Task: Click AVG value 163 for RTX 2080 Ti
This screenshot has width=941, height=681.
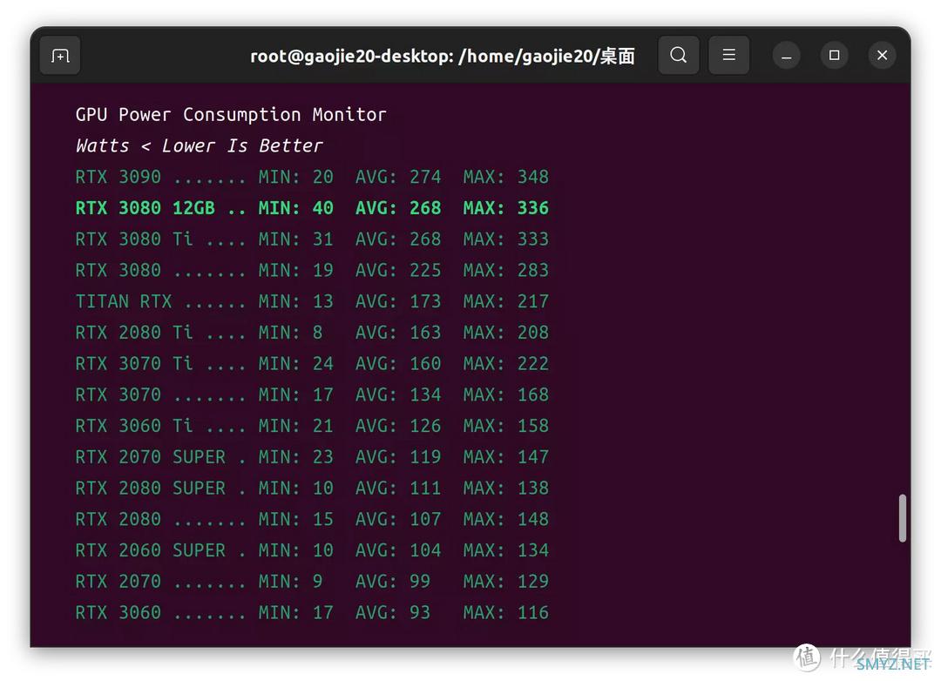Action: (x=425, y=333)
